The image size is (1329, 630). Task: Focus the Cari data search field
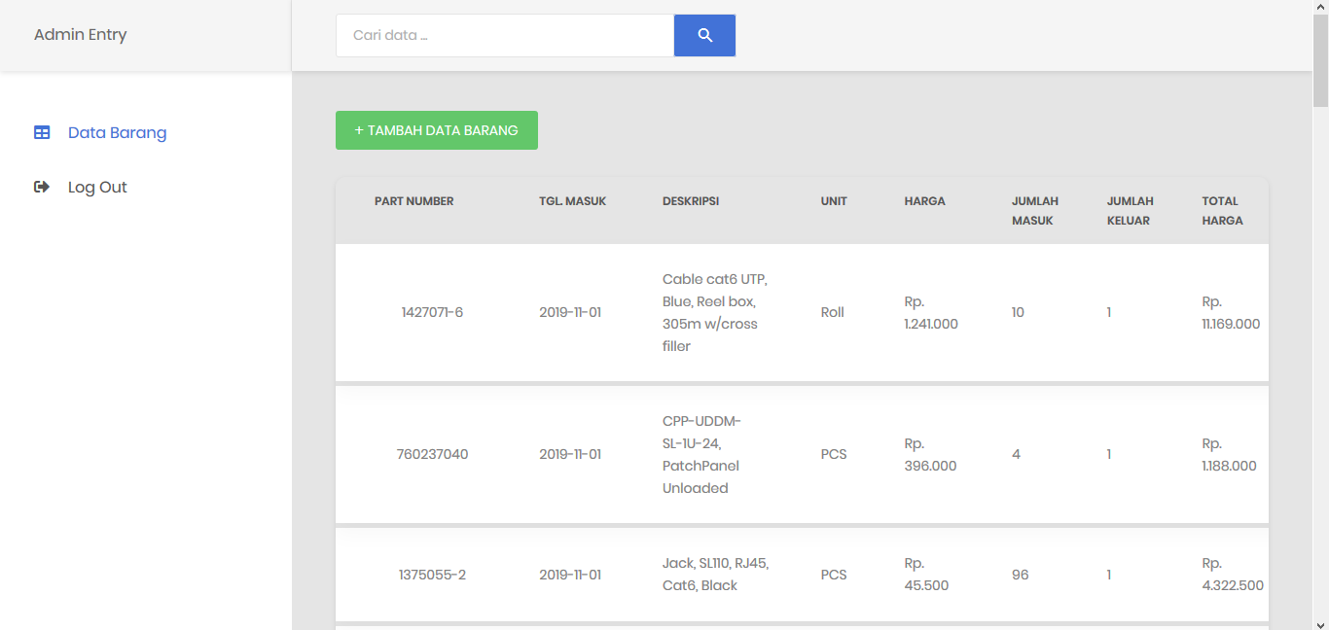point(505,35)
